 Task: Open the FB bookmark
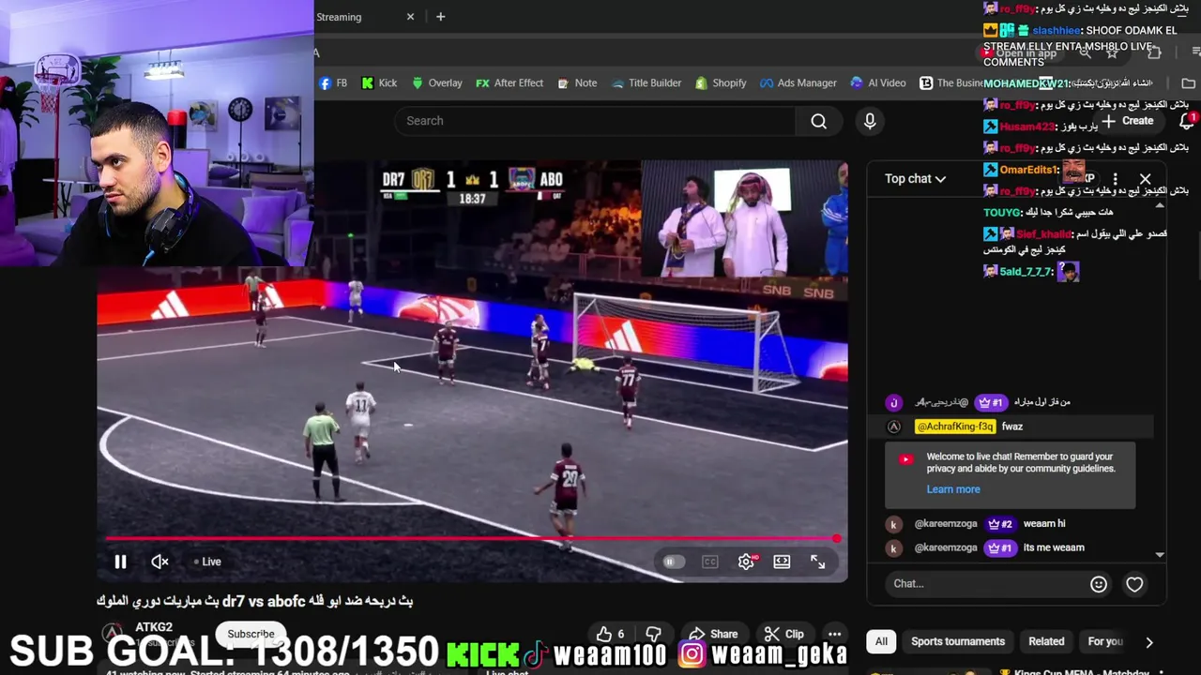coord(333,83)
